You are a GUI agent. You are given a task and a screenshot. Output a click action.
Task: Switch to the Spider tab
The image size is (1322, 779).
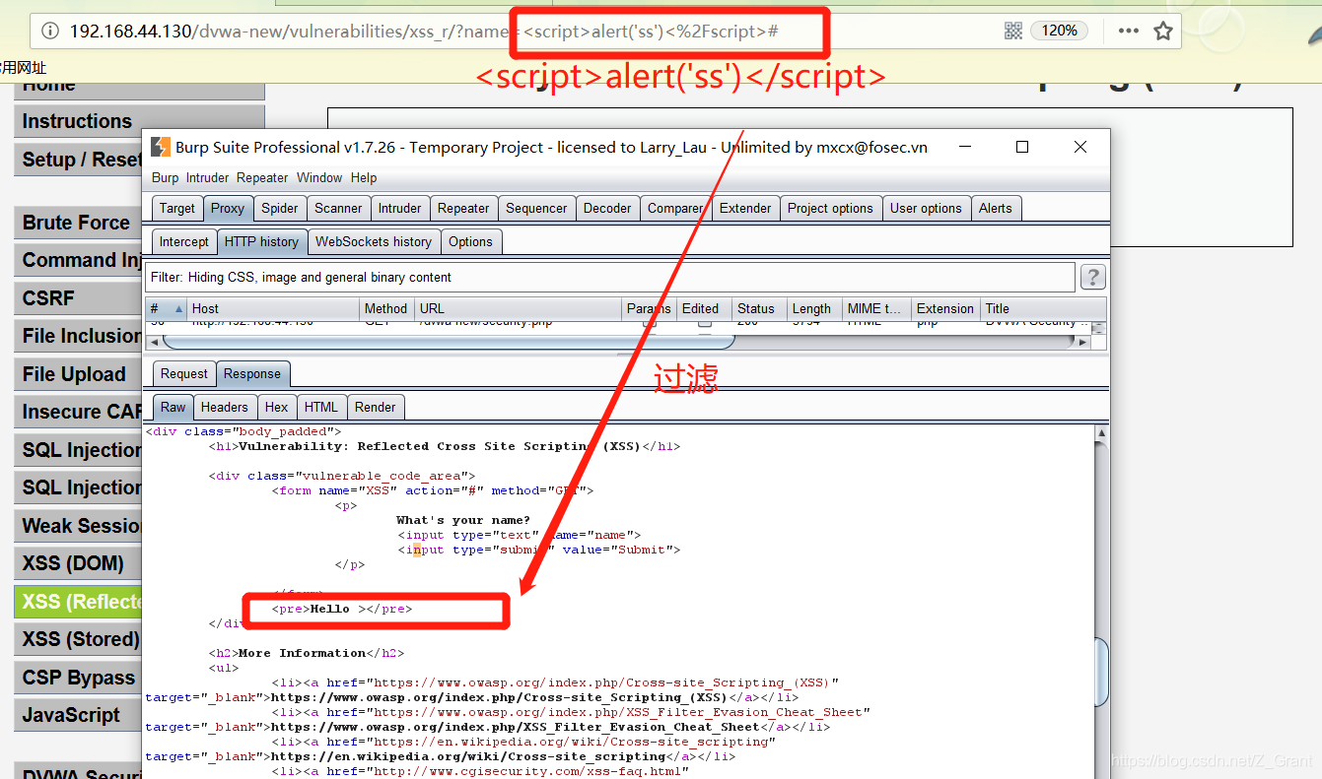[x=280, y=208]
